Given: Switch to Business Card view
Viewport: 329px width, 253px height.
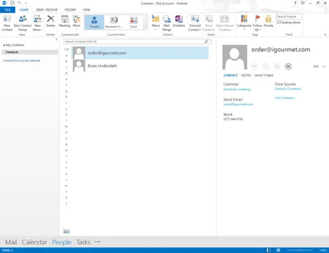Looking at the screenshot, I should (114, 22).
